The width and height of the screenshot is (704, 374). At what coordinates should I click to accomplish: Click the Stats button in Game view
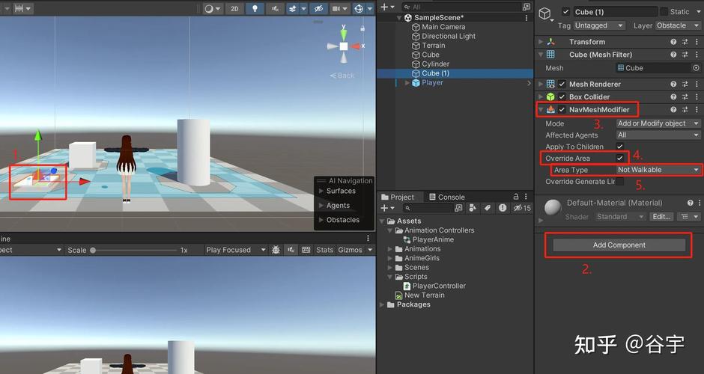324,250
